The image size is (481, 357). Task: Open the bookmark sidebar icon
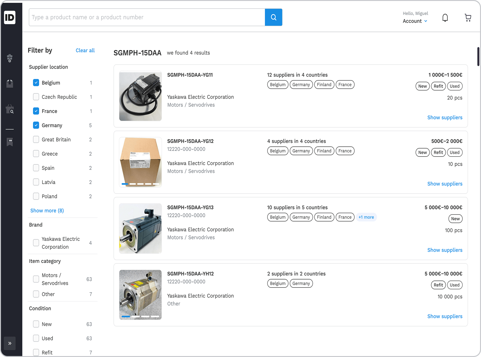pos(10,142)
